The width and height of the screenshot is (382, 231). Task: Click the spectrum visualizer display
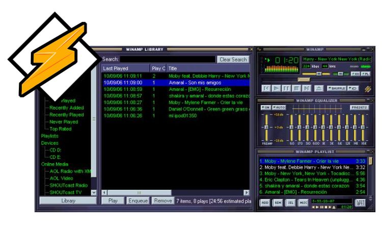coord(281,69)
